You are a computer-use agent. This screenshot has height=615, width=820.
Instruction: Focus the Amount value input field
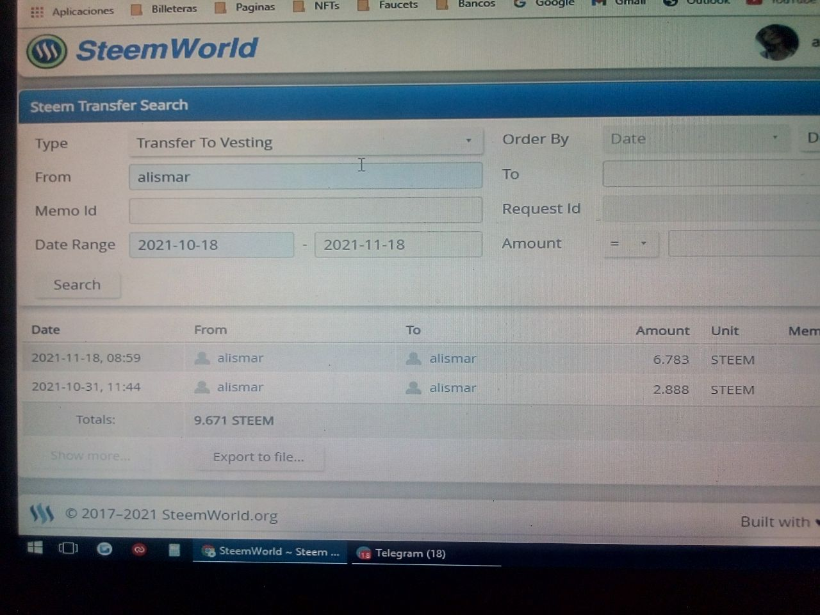point(744,243)
